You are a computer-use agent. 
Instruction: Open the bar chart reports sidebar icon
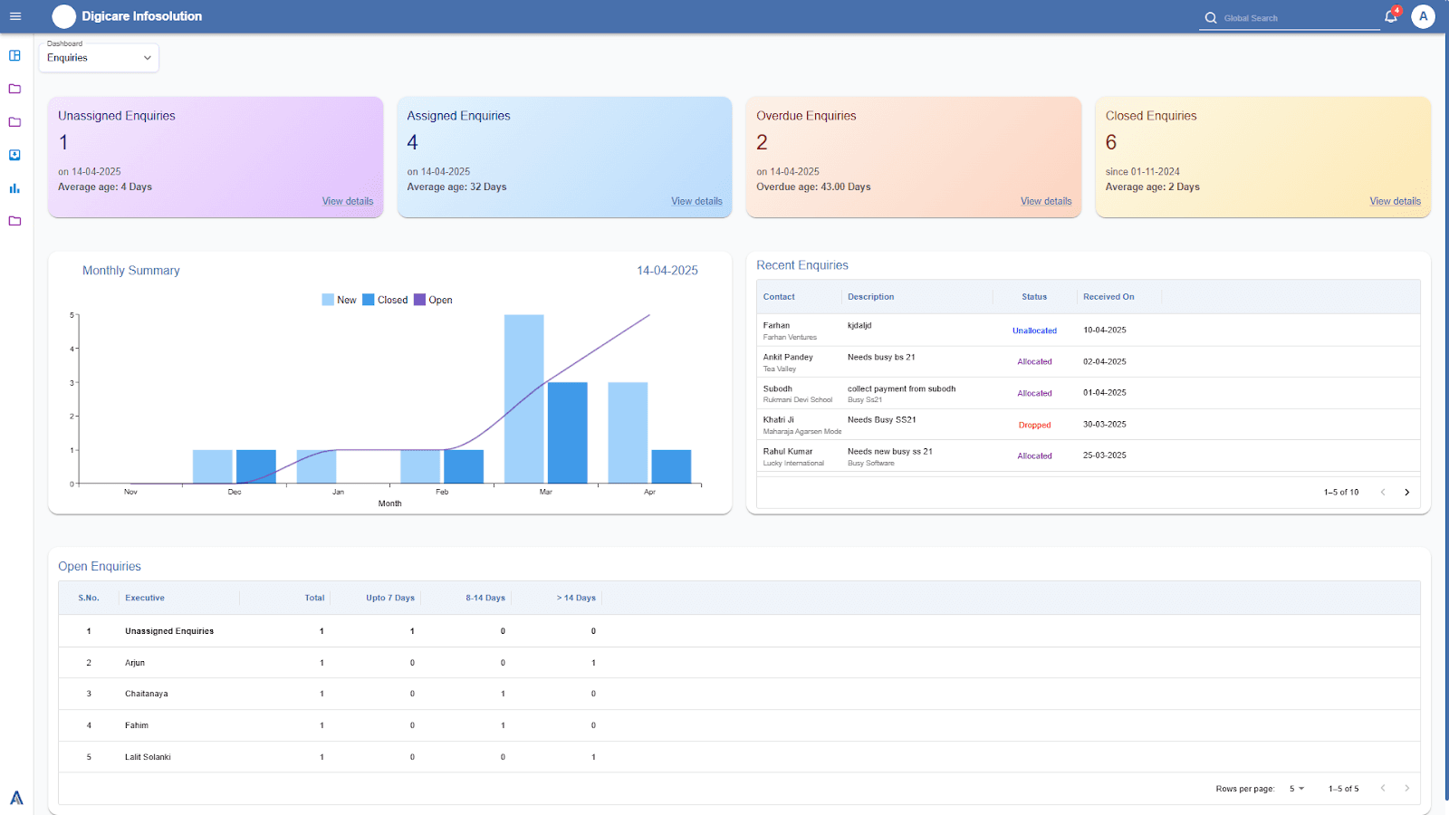coord(14,188)
